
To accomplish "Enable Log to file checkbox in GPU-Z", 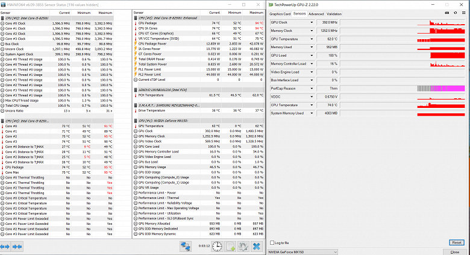I will tap(272, 243).
